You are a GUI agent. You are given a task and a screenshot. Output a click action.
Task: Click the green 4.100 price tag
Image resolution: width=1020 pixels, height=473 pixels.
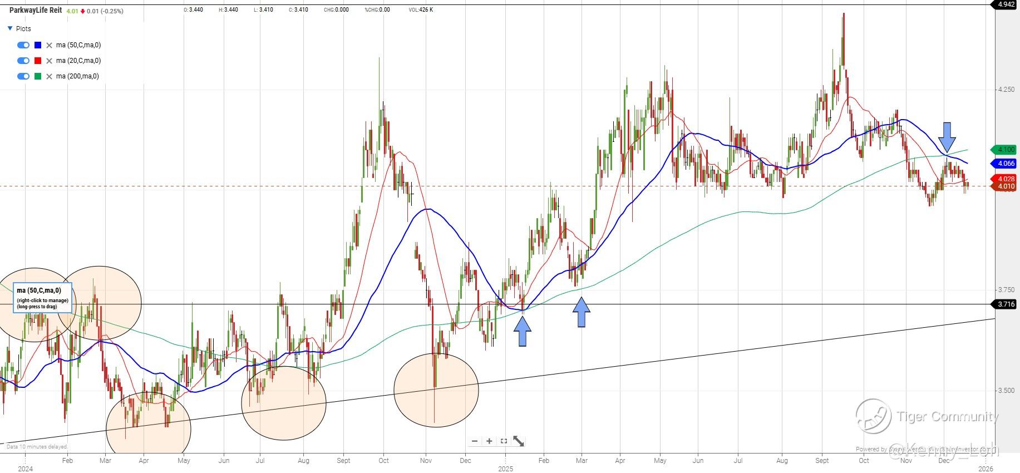coord(1005,150)
